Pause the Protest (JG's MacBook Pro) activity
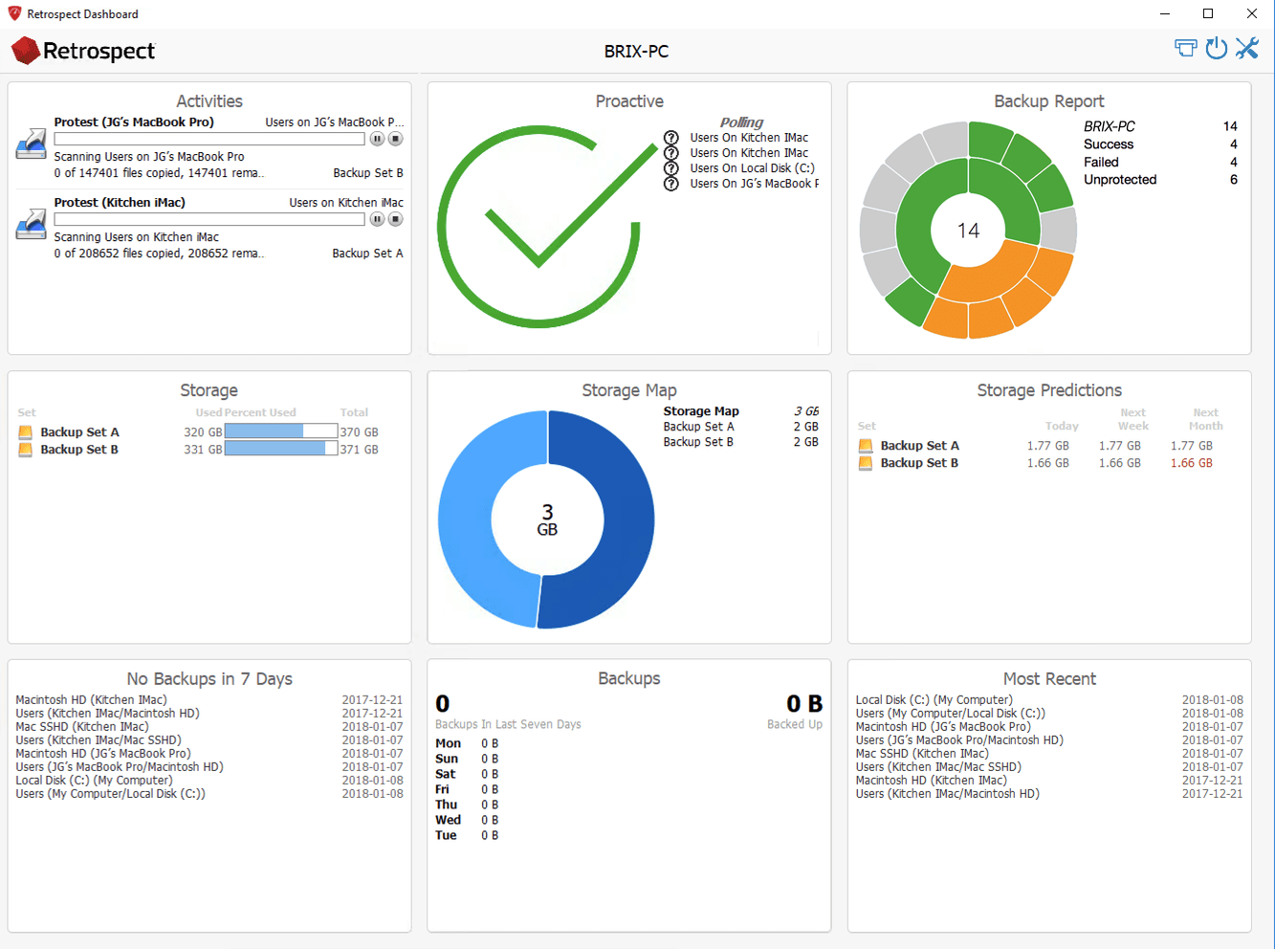1275x949 pixels. [x=377, y=139]
